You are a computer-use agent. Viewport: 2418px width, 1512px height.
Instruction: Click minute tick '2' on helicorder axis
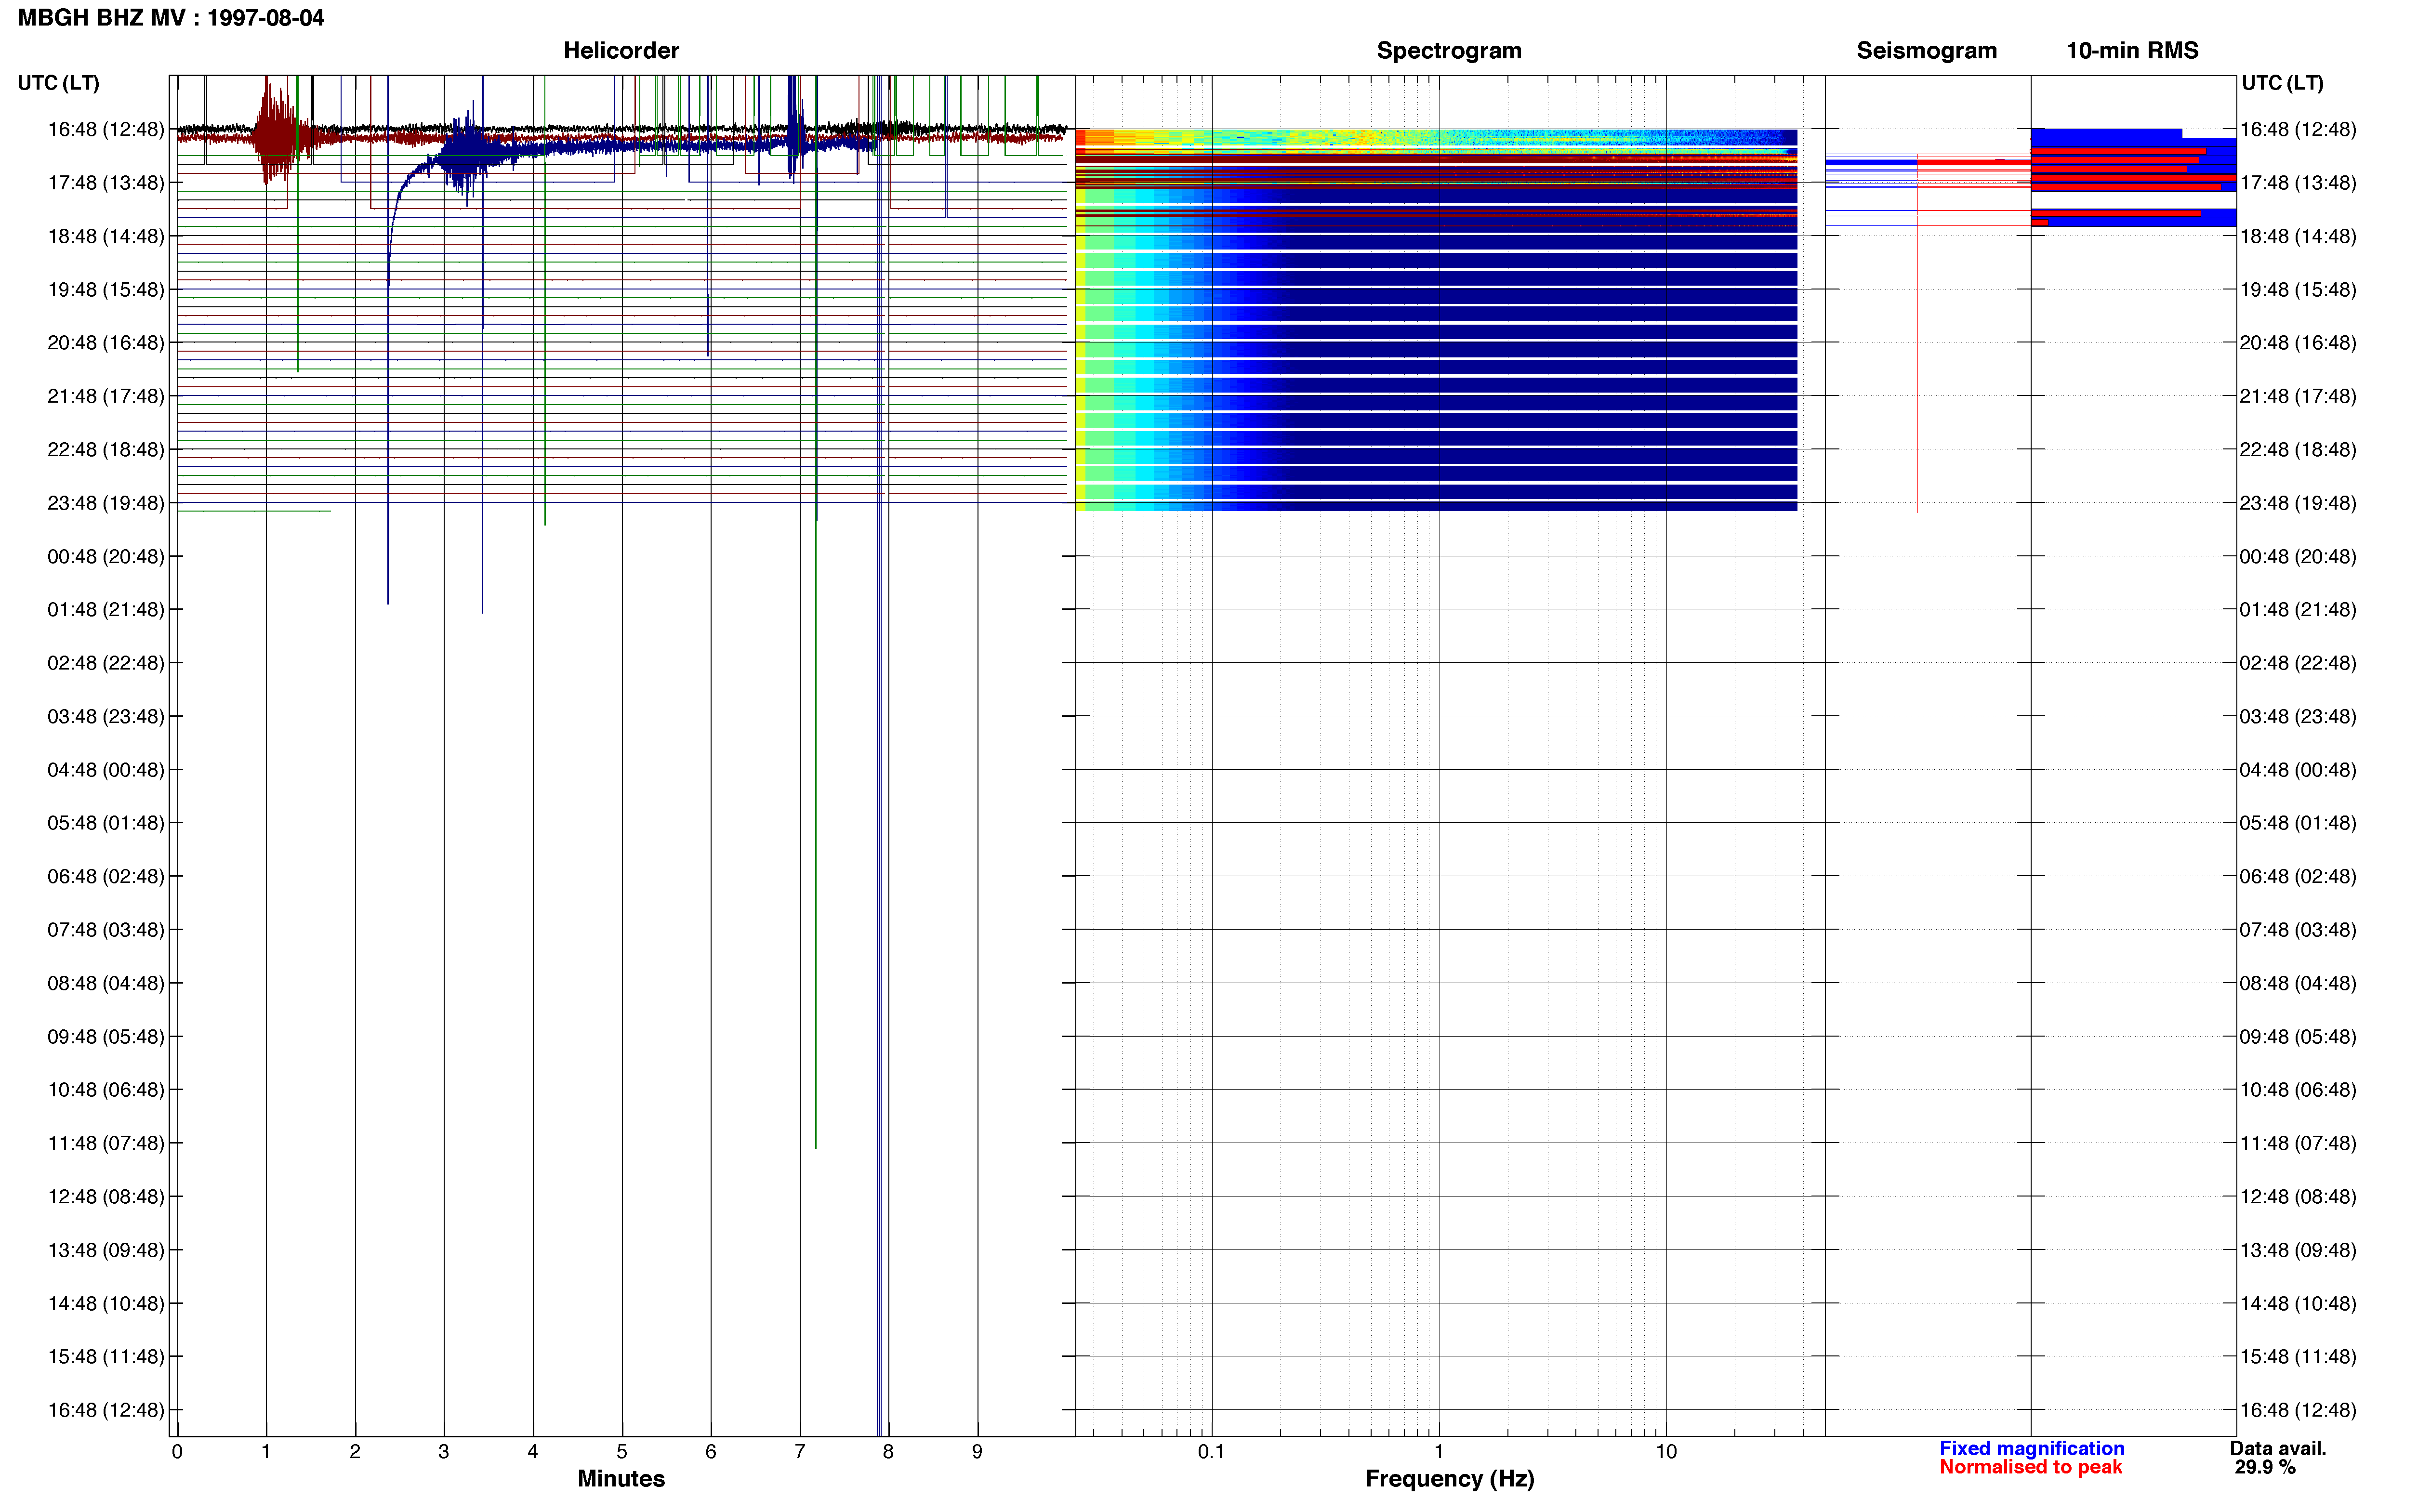pos(355,1452)
